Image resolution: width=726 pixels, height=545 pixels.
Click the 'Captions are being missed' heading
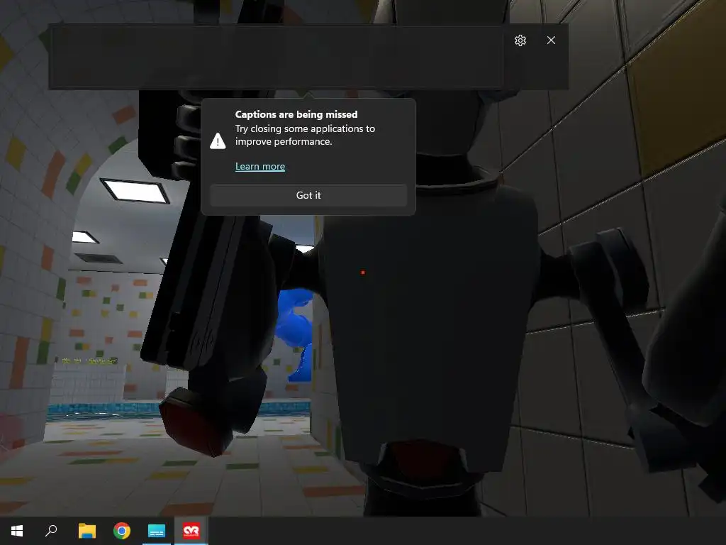click(296, 114)
